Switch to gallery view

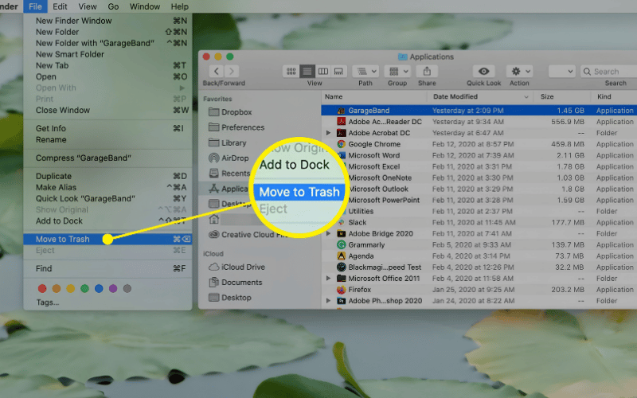tap(338, 72)
